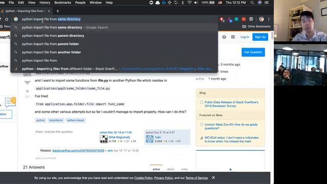This screenshot has height=184, width=327.
Task: Click the Wi-Fi status icon
Action: point(190,3)
